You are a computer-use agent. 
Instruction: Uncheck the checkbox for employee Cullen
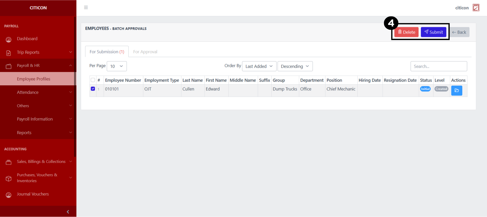(93, 89)
